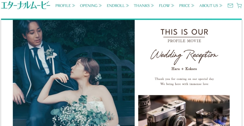View the PRICE page

click(x=185, y=6)
